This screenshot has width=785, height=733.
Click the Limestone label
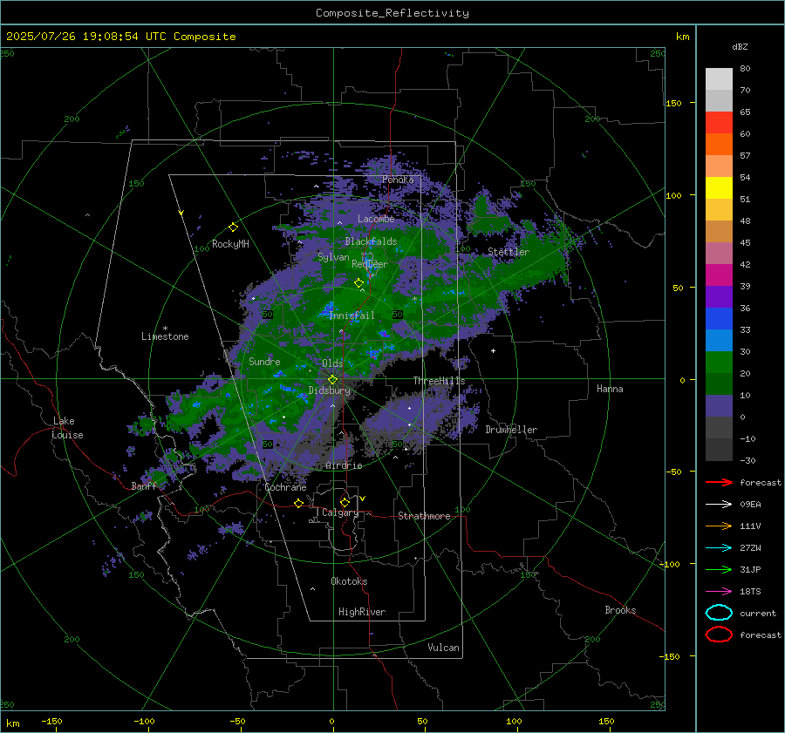(165, 336)
